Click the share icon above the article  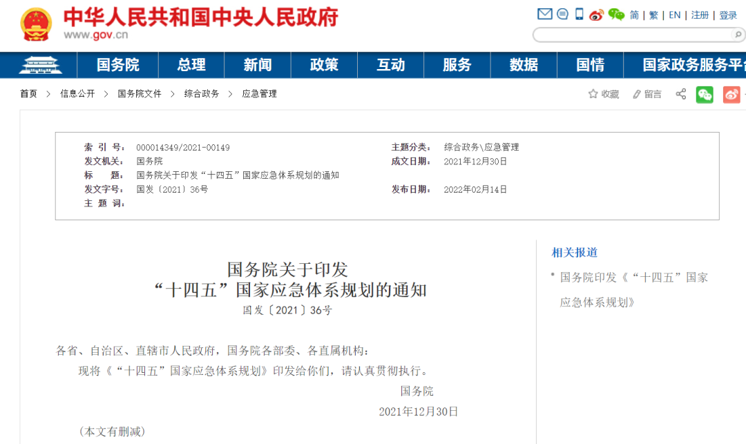click(680, 93)
